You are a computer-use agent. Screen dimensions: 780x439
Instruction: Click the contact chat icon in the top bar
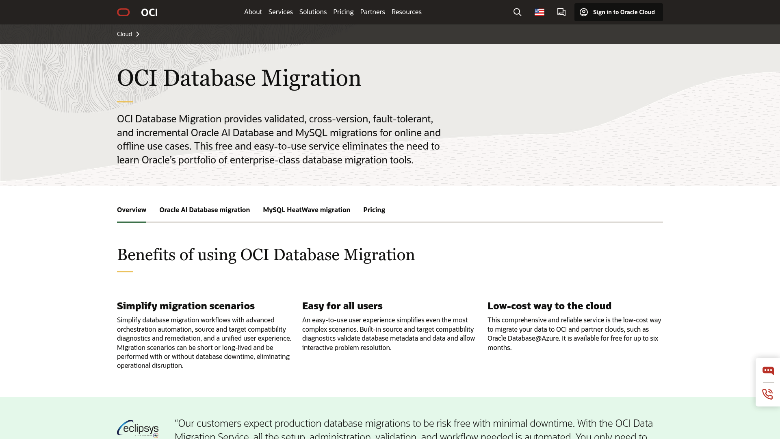click(x=561, y=12)
